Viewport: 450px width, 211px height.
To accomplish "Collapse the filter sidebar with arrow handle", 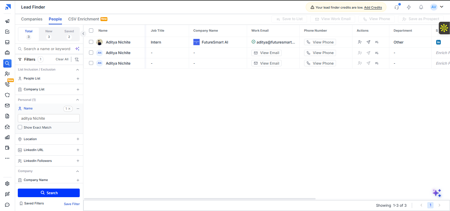I will [x=83, y=34].
